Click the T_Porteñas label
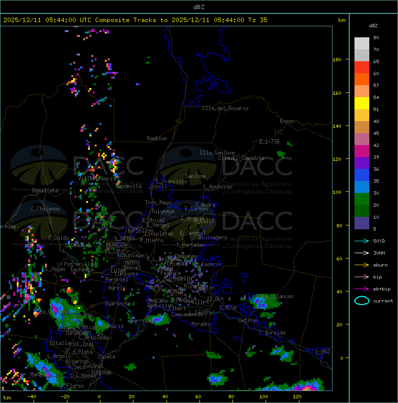 tap(190, 245)
